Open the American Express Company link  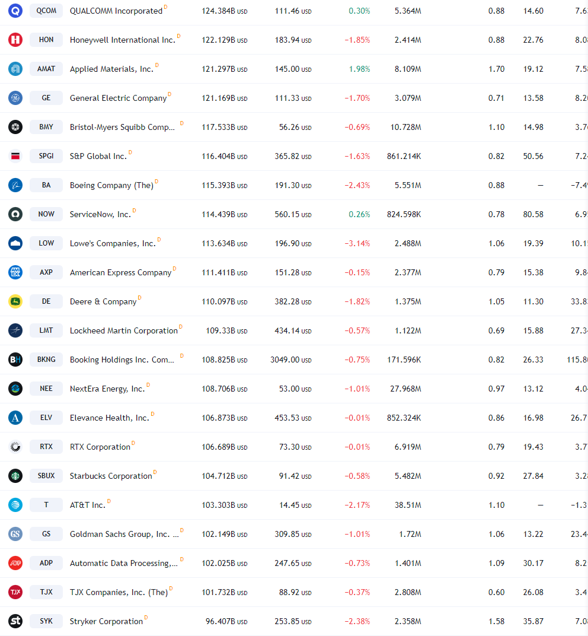[120, 272]
